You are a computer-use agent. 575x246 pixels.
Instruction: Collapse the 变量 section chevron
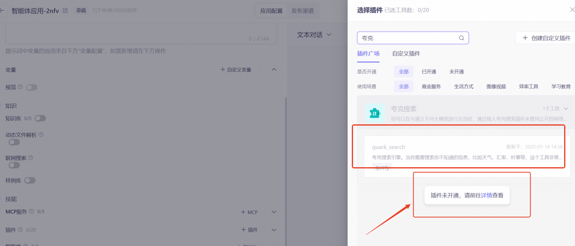274,69
